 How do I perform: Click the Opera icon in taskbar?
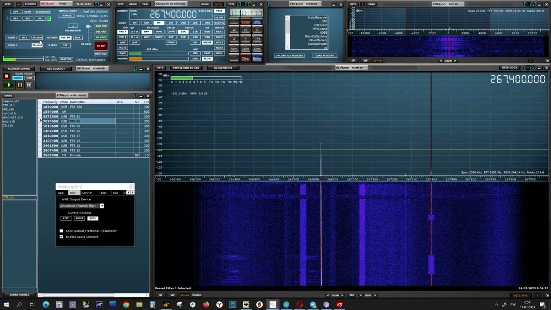pos(300,305)
